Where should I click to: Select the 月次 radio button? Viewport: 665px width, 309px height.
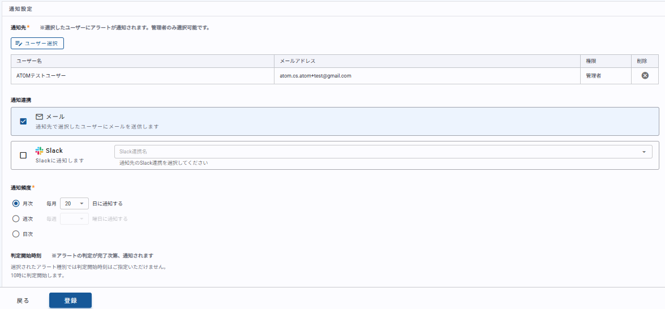[x=16, y=204]
